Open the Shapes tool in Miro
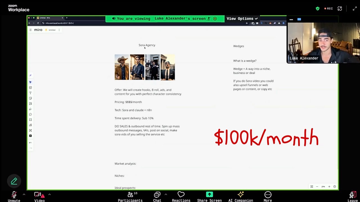 (x=30, y=104)
